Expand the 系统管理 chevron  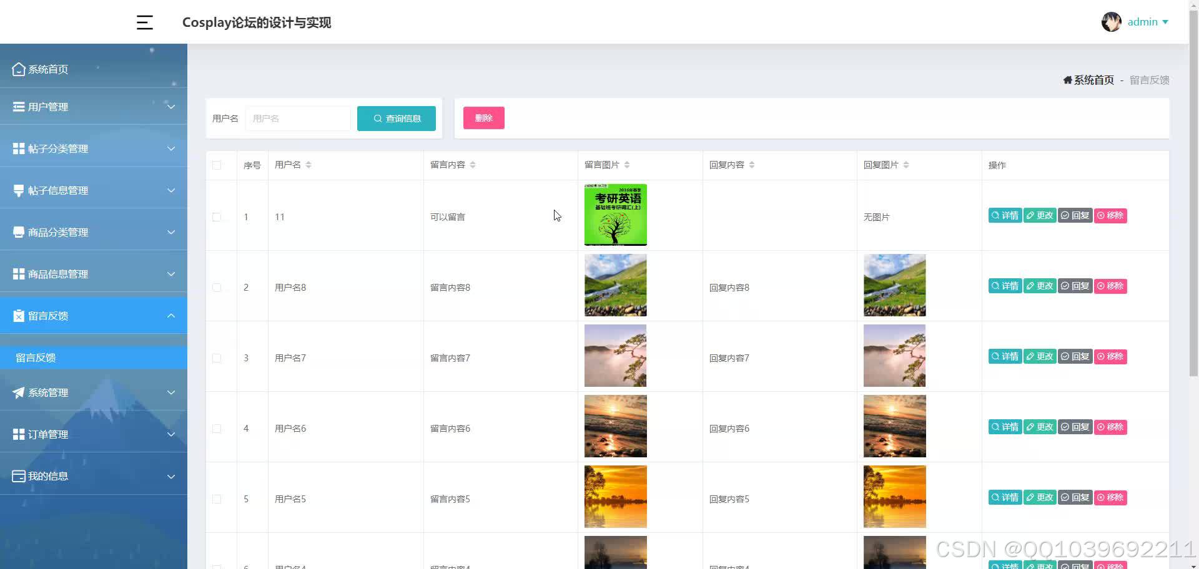point(171,392)
